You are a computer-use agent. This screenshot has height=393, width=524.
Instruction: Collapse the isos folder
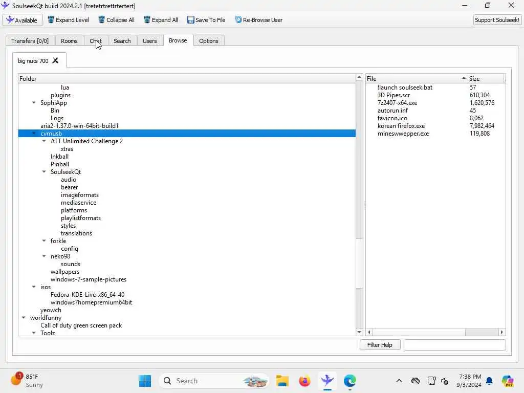click(34, 287)
